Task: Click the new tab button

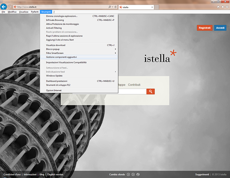Action: 157,7
